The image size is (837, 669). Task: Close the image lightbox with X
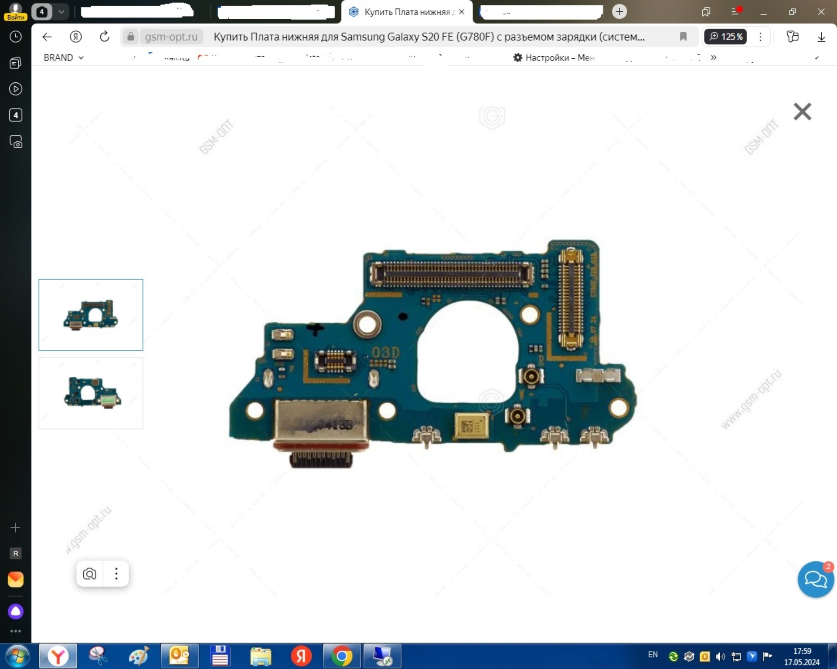[802, 111]
